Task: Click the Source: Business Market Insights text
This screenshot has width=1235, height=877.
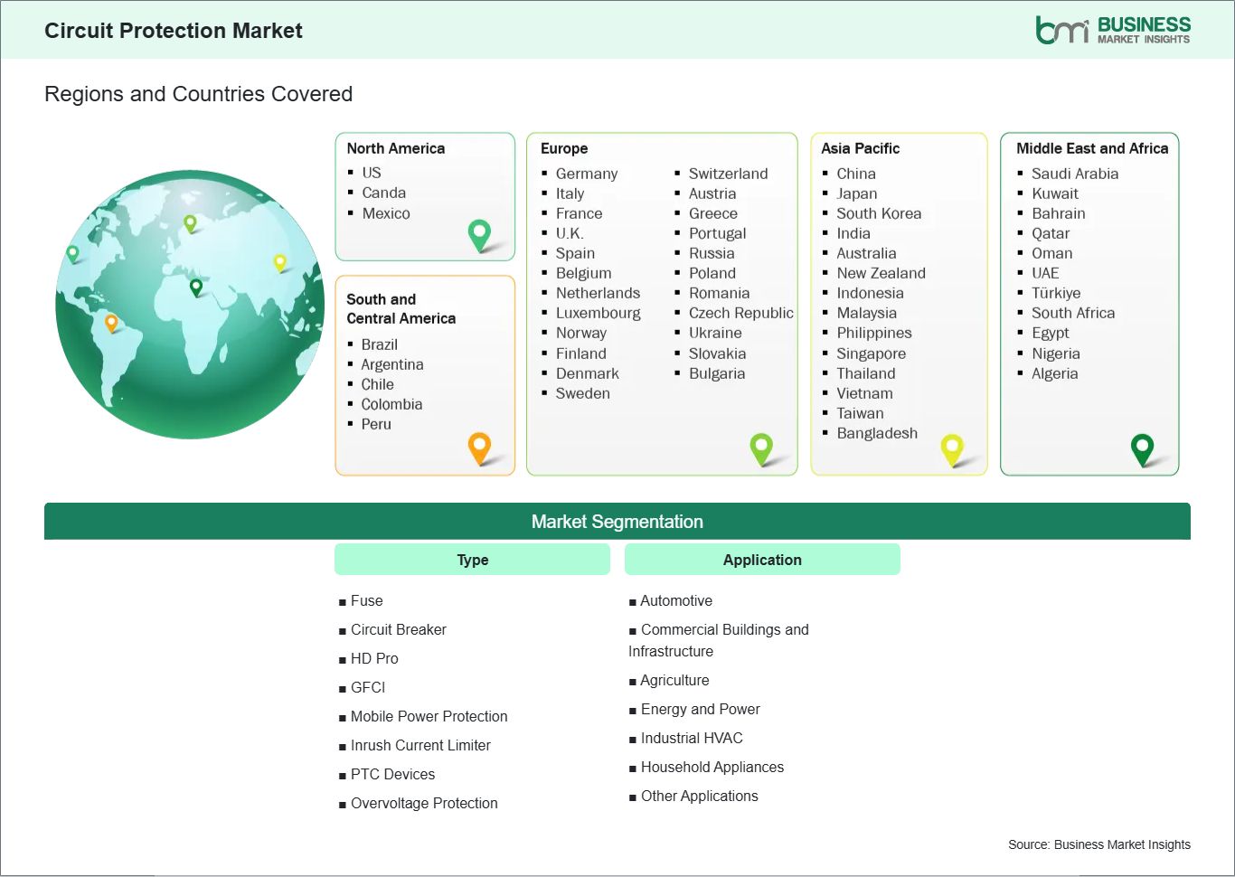Action: 1098,844
